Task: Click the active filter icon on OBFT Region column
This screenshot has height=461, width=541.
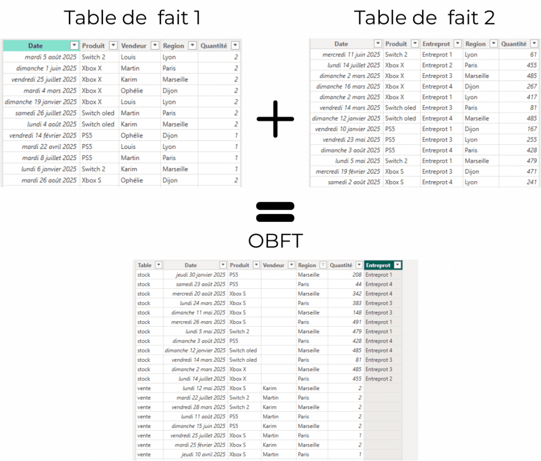Action: (323, 266)
